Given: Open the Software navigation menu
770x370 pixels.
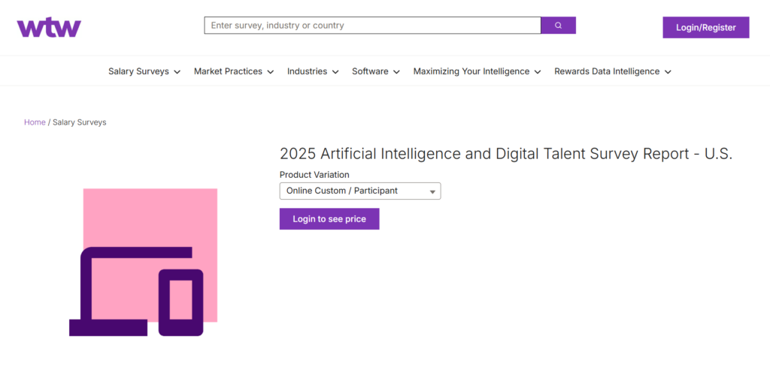Looking at the screenshot, I should 370,72.
